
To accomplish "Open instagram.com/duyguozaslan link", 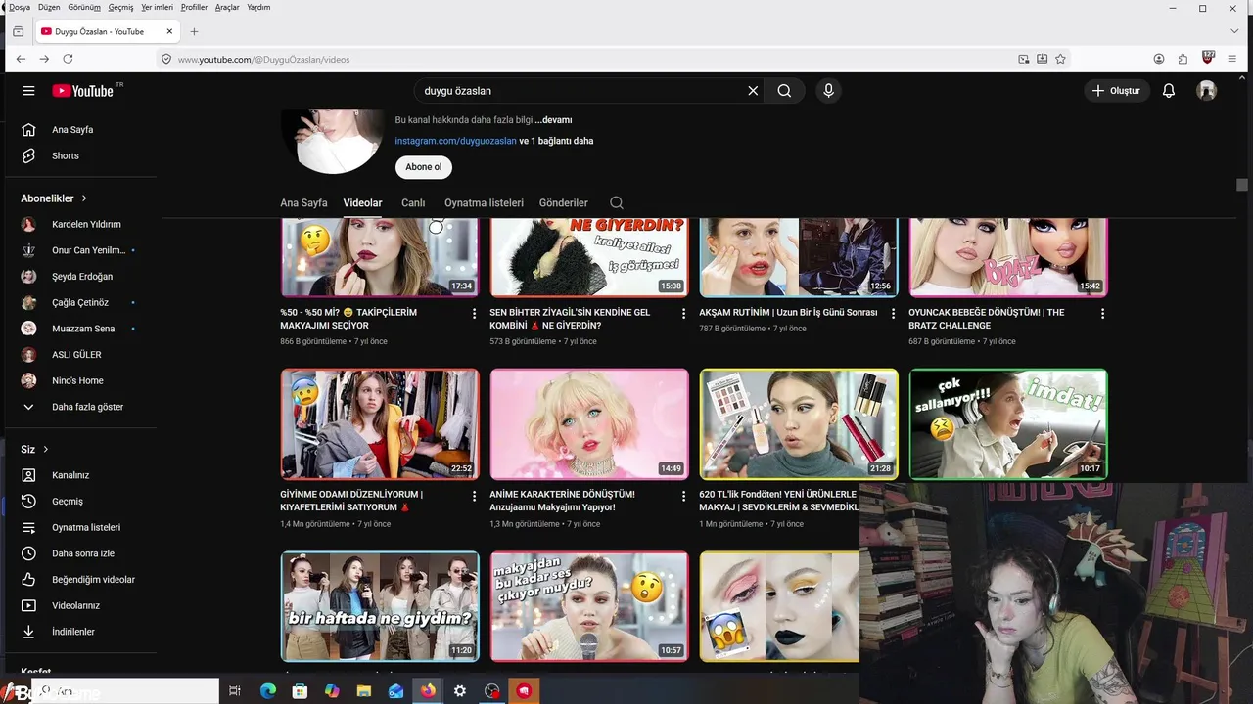I will (x=455, y=141).
